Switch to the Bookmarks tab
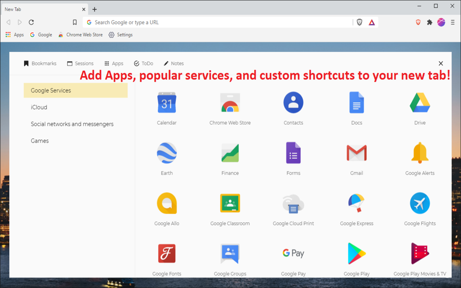461x288 pixels. pos(40,63)
